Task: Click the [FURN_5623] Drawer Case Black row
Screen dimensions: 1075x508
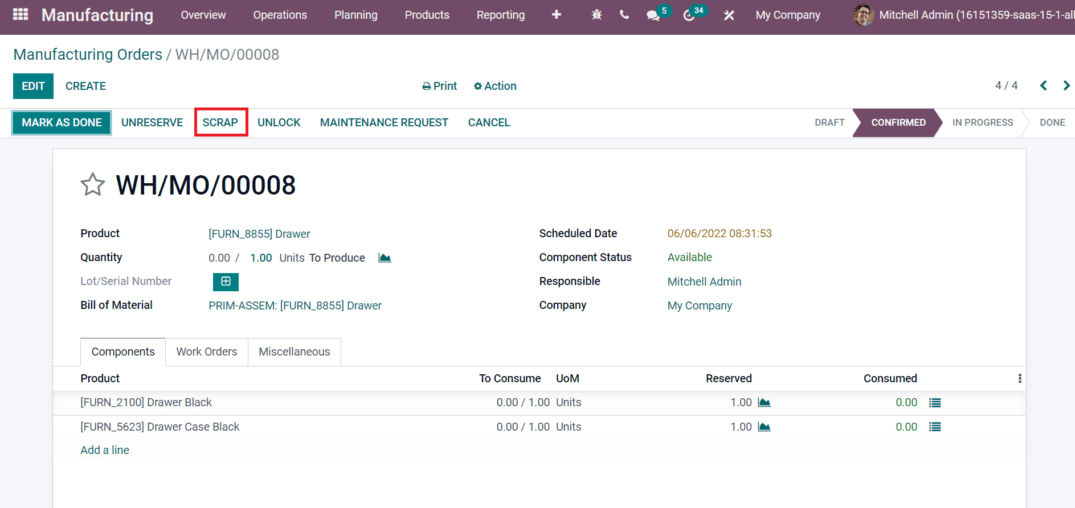Action: [x=539, y=427]
